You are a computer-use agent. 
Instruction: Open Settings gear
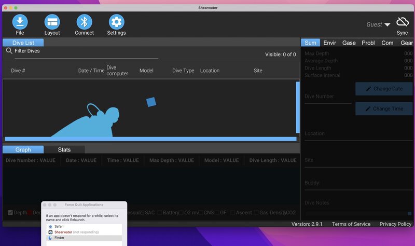[116, 22]
